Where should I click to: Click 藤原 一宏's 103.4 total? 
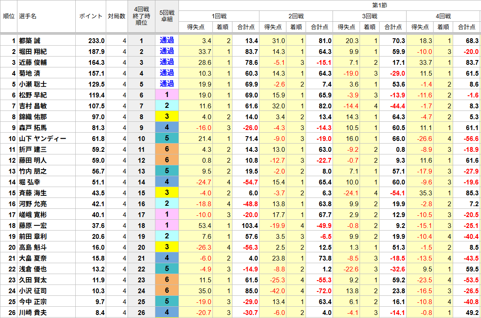pyautogui.click(x=250, y=226)
